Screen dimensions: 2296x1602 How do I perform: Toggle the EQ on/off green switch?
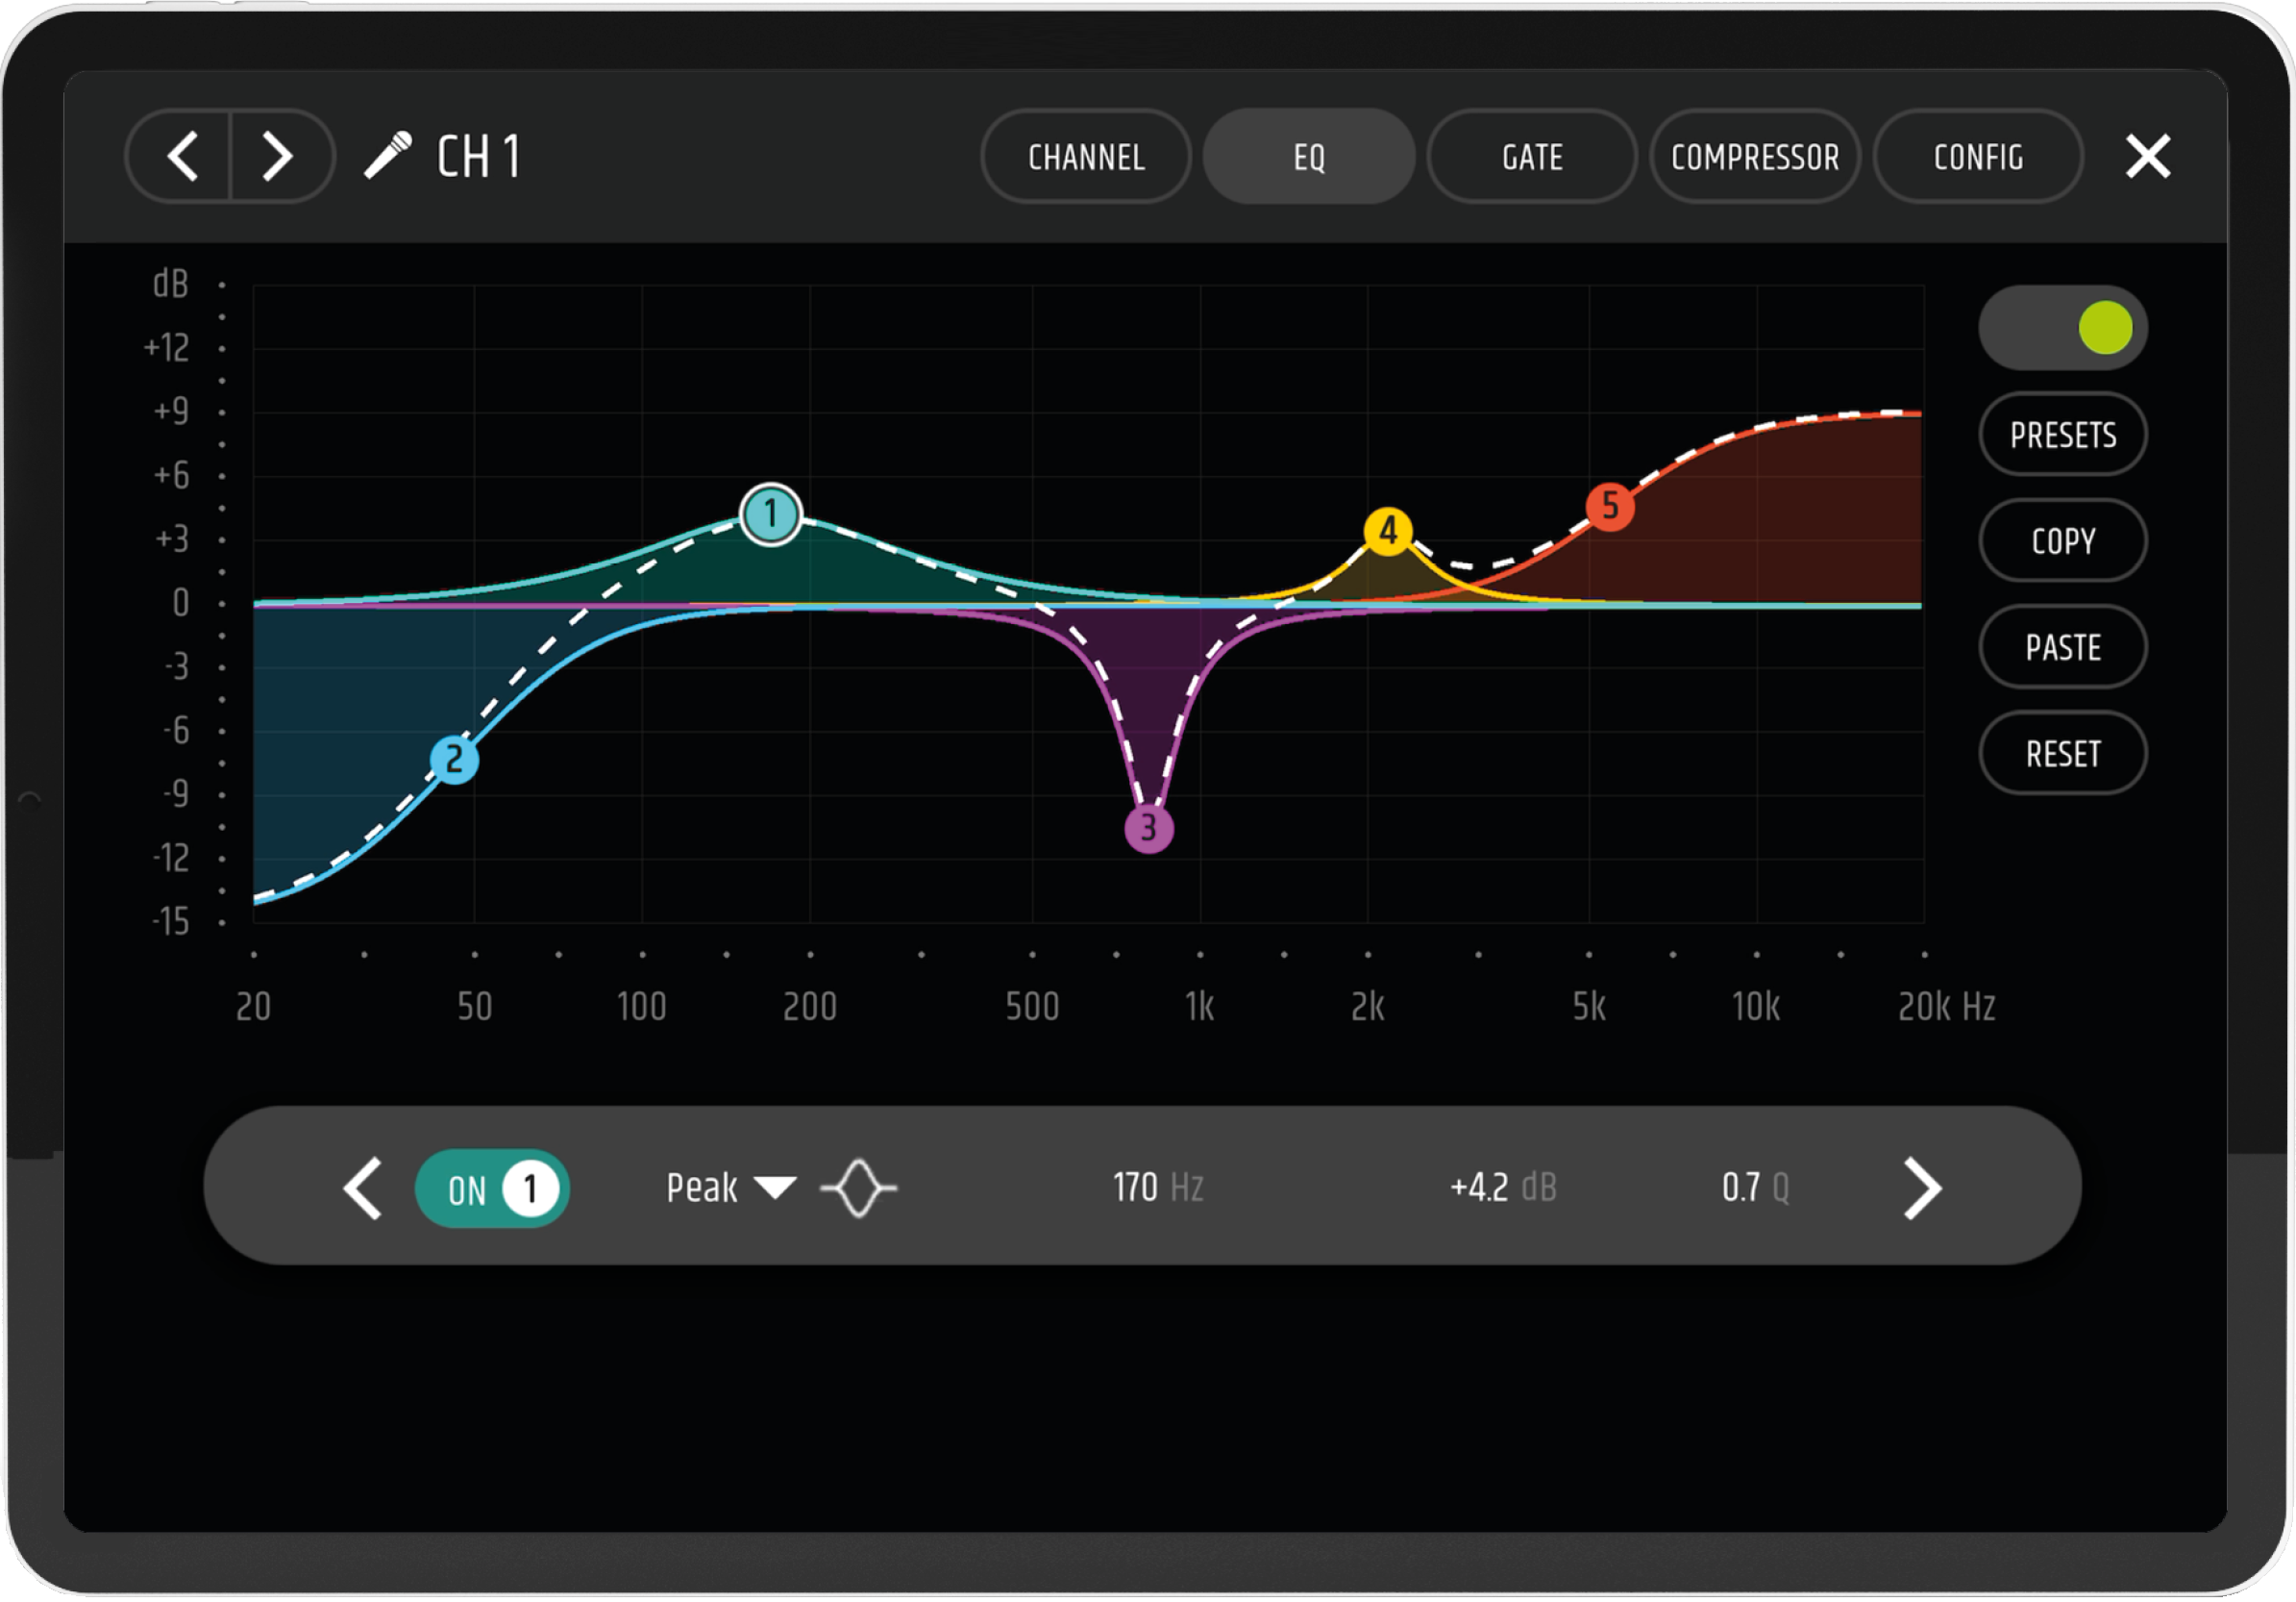(2063, 328)
